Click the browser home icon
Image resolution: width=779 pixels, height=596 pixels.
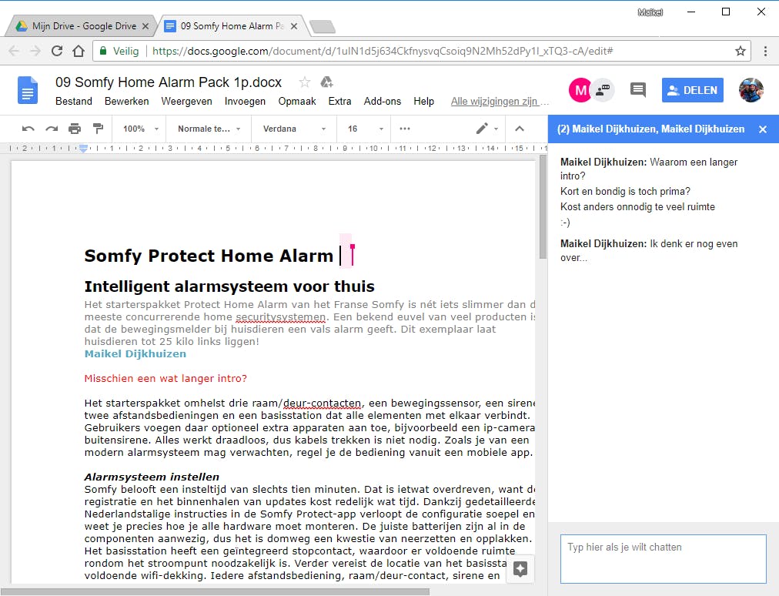pyautogui.click(x=78, y=51)
